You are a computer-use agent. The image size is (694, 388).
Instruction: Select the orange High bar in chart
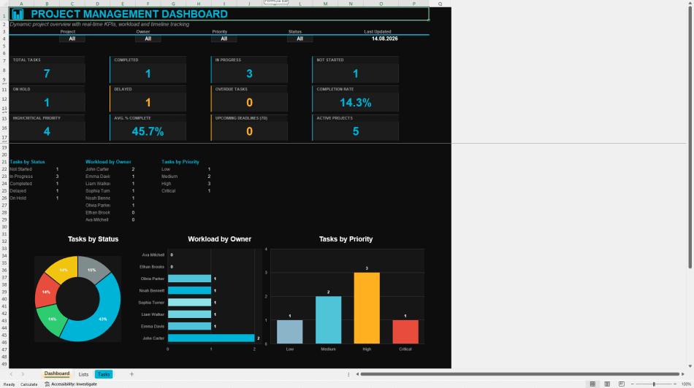pyautogui.click(x=367, y=308)
